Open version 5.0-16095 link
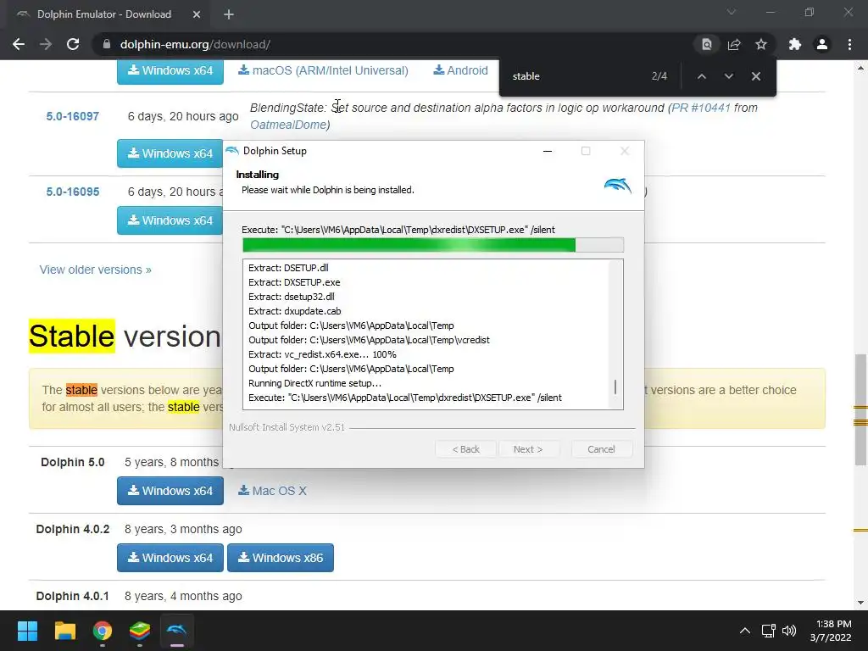The image size is (868, 651). pyautogui.click(x=73, y=192)
